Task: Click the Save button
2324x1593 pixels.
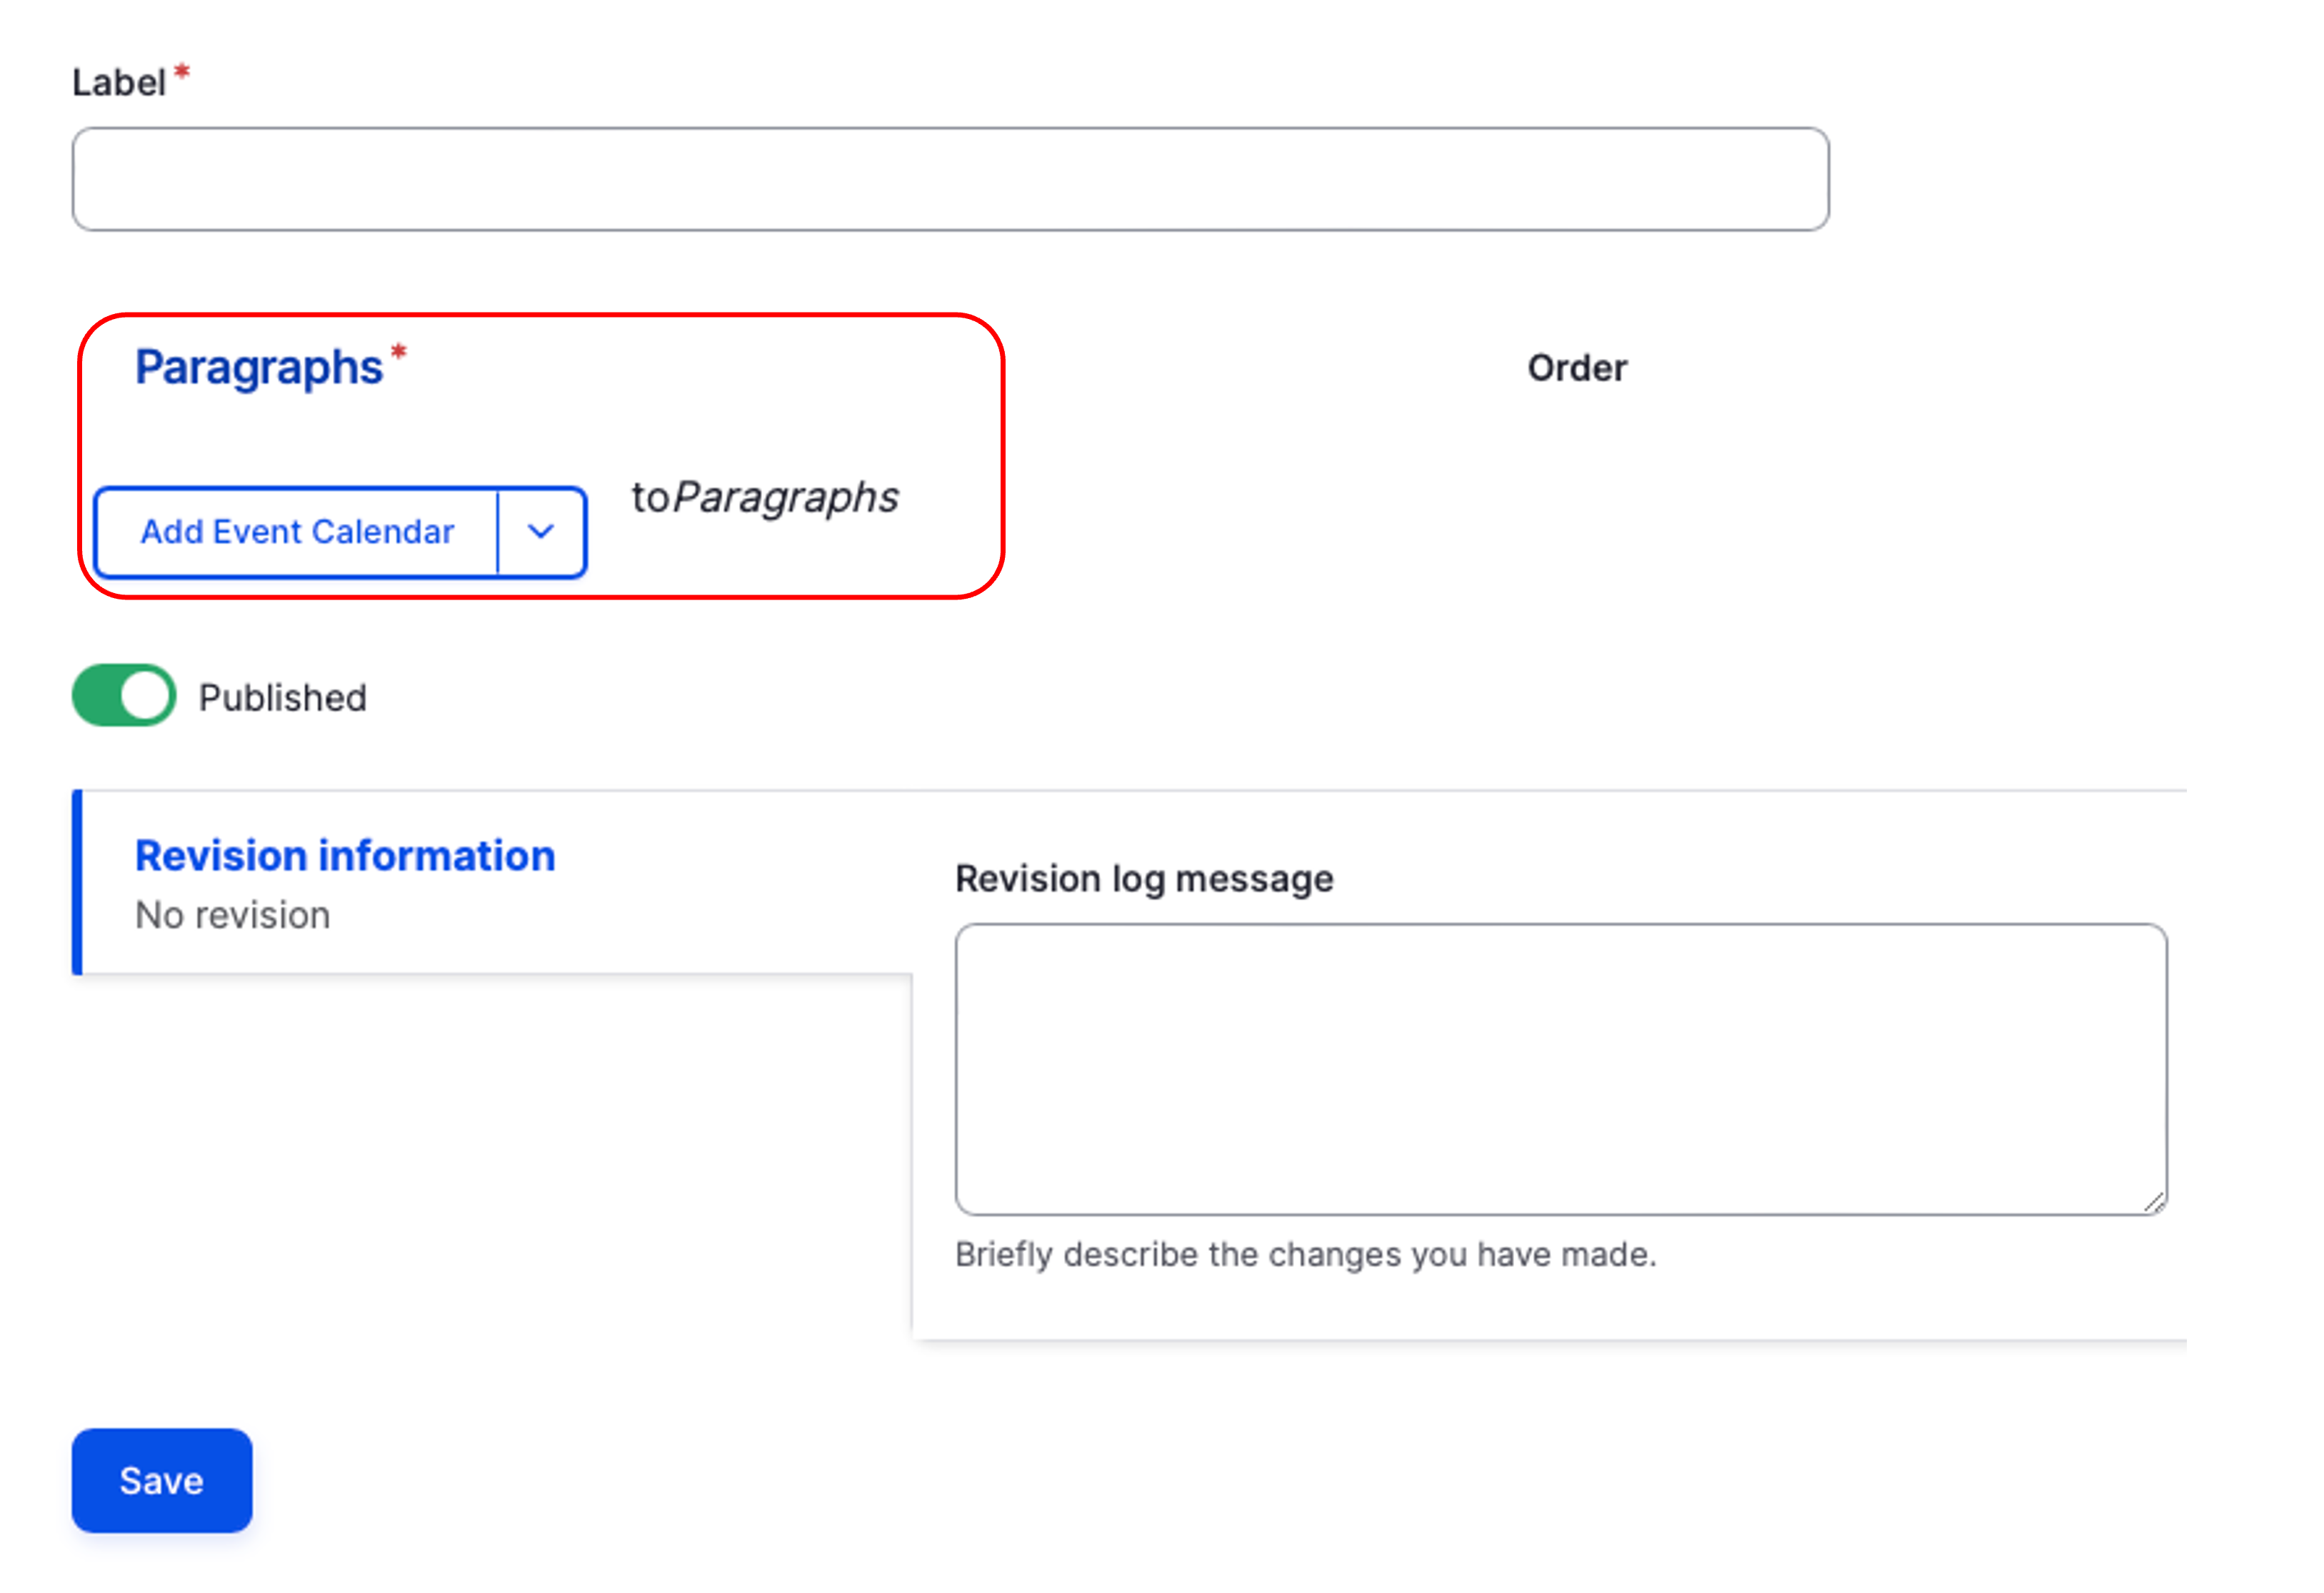Action: click(162, 1480)
